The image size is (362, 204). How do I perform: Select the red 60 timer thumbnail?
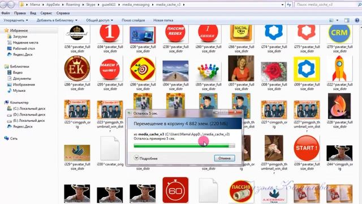(175, 190)
